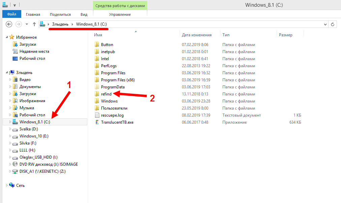This screenshot has height=203, width=341.
Task: Collapse the Злыдень tree node
Action: (x=7, y=72)
